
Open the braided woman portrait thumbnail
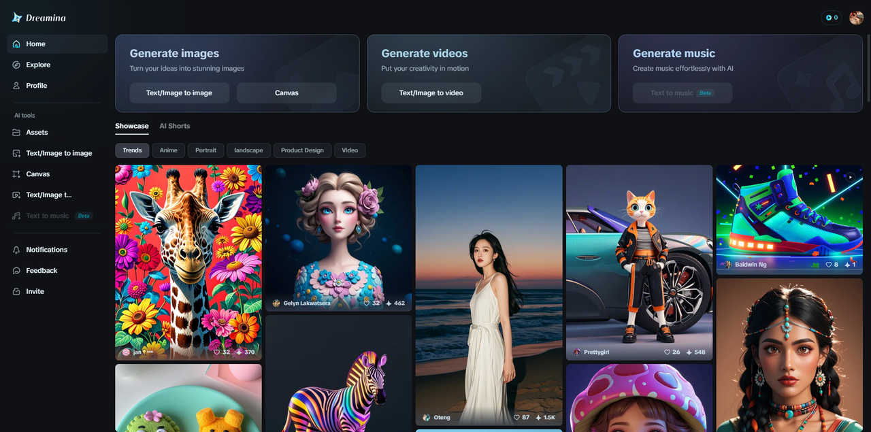click(789, 355)
